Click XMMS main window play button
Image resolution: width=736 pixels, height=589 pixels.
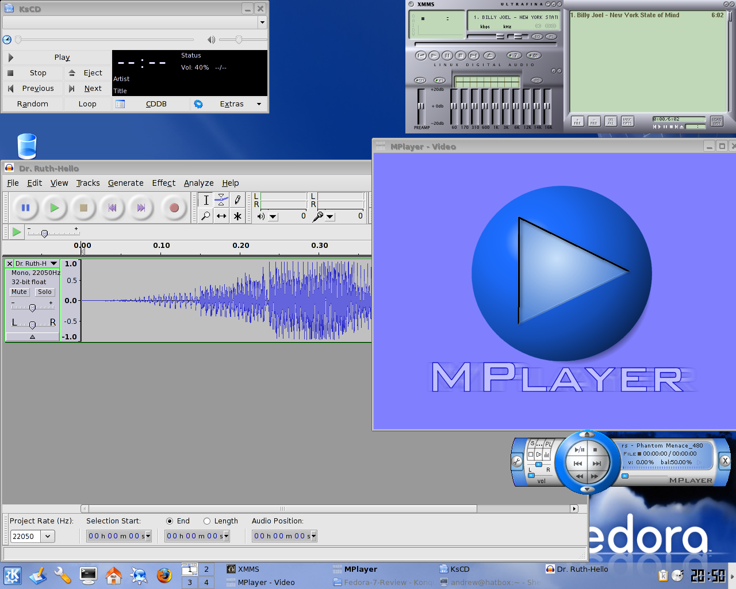point(434,56)
